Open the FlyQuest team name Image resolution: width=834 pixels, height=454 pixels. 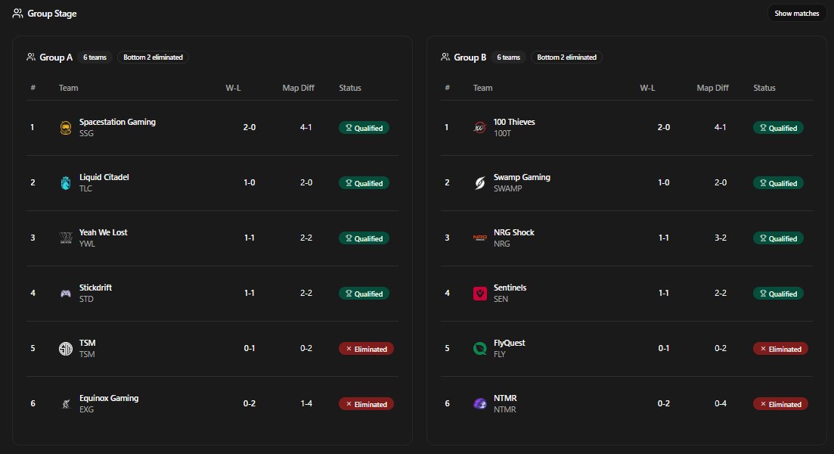click(509, 343)
